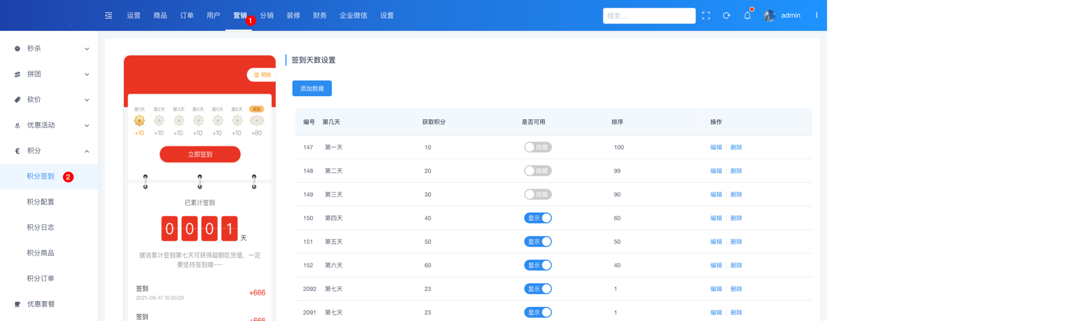The image size is (1082, 321).
Task: Toggle visibility for row 152 第六天
Action: [537, 265]
